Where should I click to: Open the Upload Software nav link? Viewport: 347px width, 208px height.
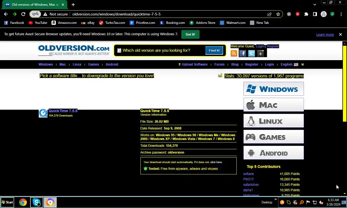tap(193, 64)
